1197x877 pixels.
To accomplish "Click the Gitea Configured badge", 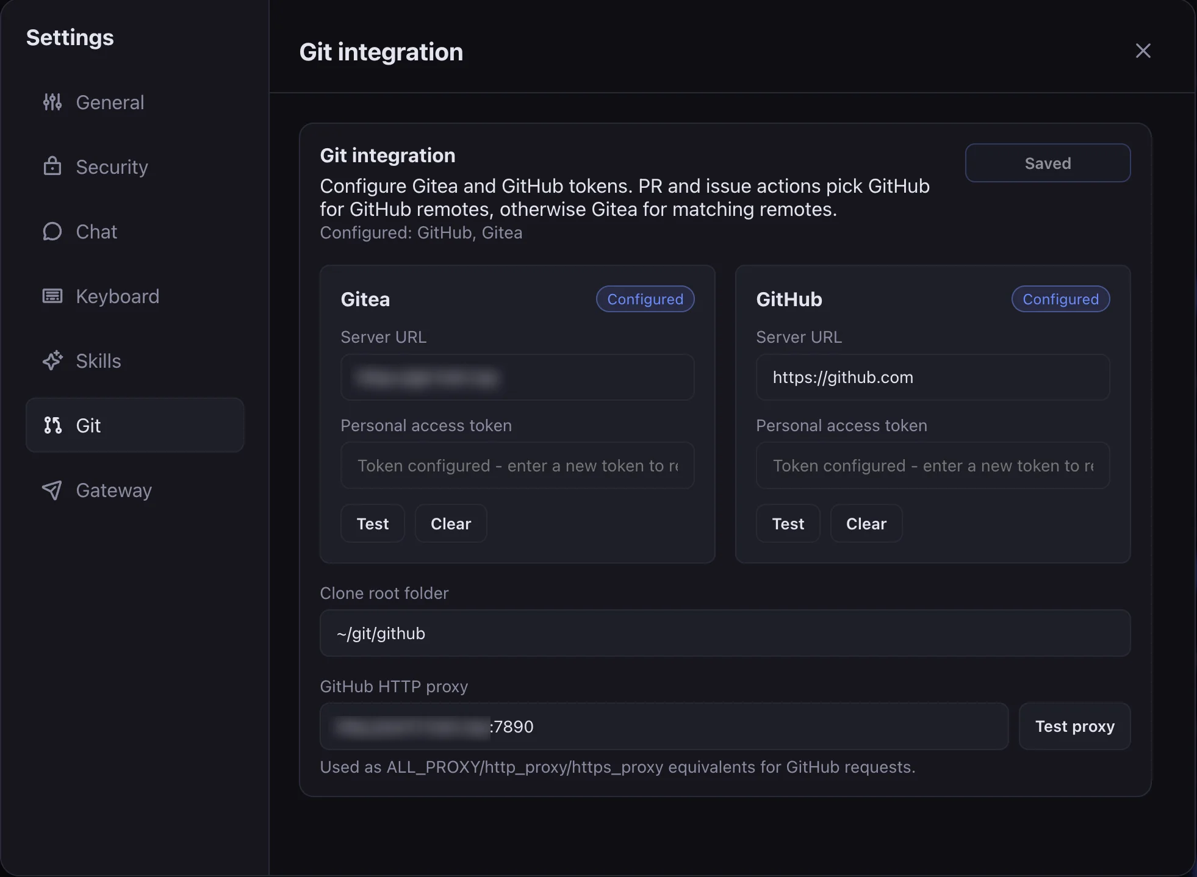I will 645,299.
